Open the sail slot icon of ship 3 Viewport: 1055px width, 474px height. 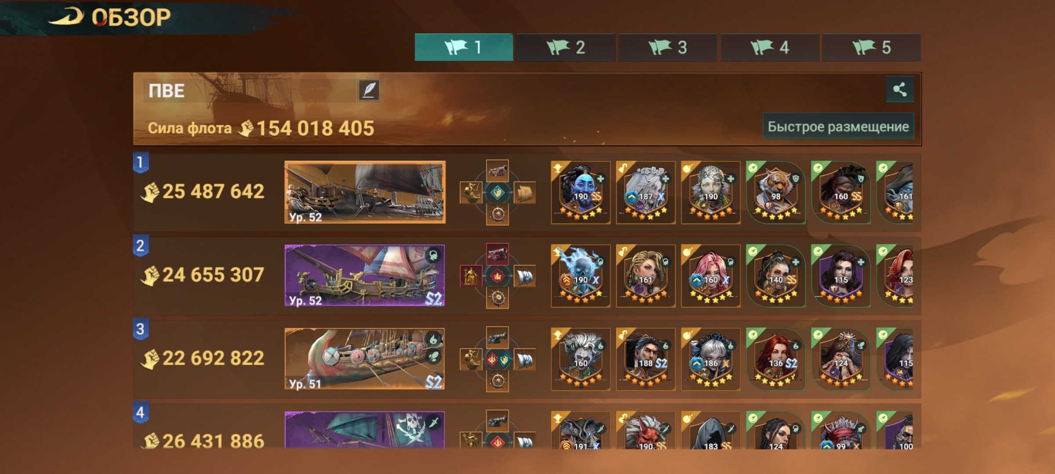click(x=524, y=359)
